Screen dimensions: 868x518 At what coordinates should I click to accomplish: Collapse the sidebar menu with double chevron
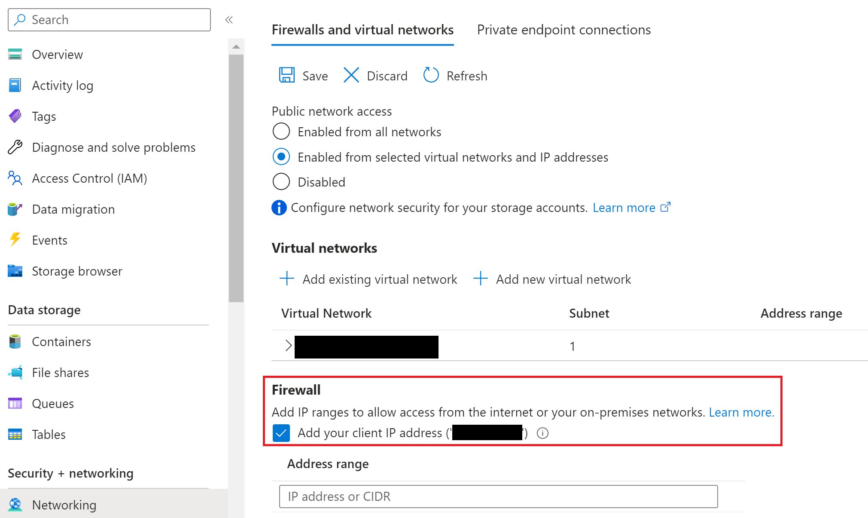point(229,20)
